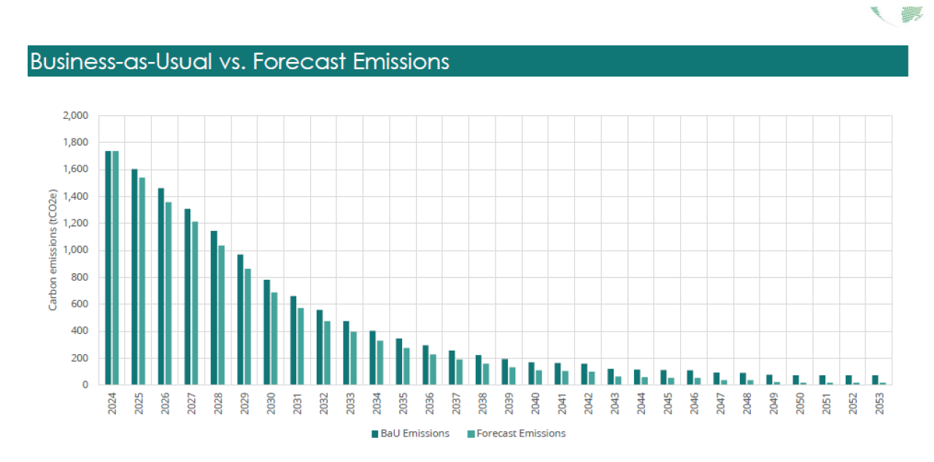
Task: Select the slide title Business-as-Usual vs. Forecast Emissions
Action: (239, 61)
